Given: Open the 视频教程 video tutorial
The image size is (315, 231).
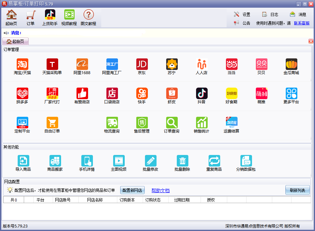Looking at the screenshot, I should click(x=69, y=18).
